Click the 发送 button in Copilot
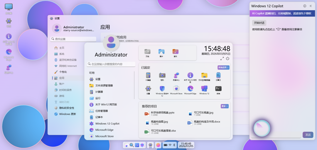The width and height of the screenshot is (317, 150). tap(308, 135)
